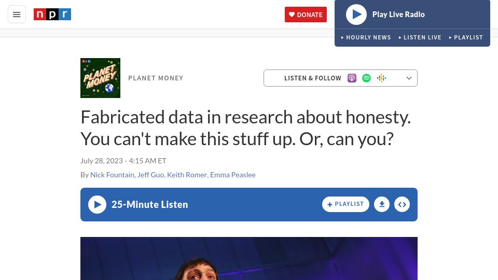Open the embed code icon
The image size is (498, 280).
pyautogui.click(x=402, y=204)
